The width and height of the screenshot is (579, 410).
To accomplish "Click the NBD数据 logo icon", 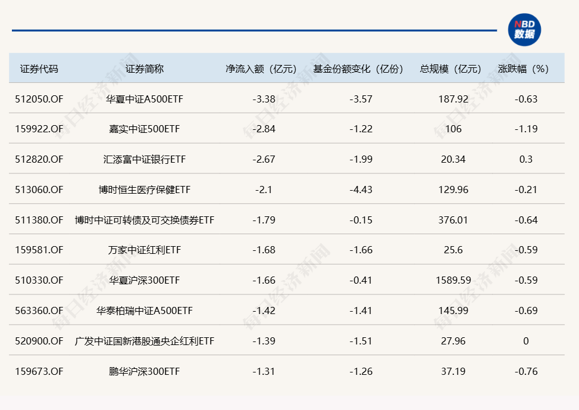I will [x=524, y=30].
